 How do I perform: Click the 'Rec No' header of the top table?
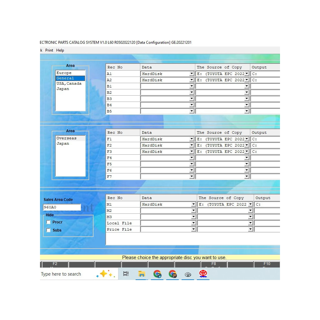tap(123, 67)
